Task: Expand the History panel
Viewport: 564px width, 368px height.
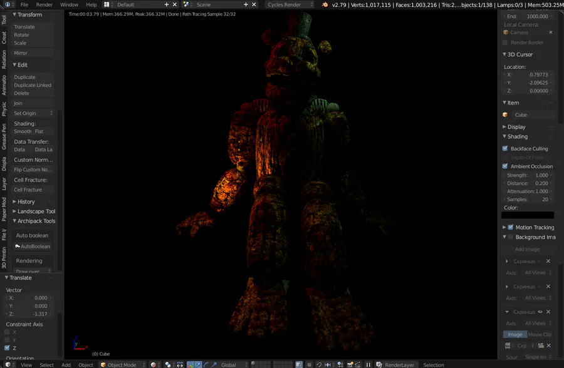Action: (14, 202)
